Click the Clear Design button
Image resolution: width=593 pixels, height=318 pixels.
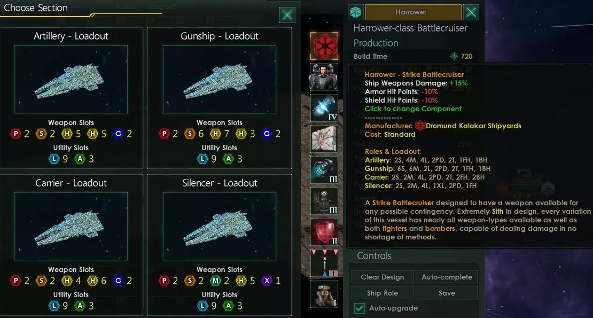[383, 277]
